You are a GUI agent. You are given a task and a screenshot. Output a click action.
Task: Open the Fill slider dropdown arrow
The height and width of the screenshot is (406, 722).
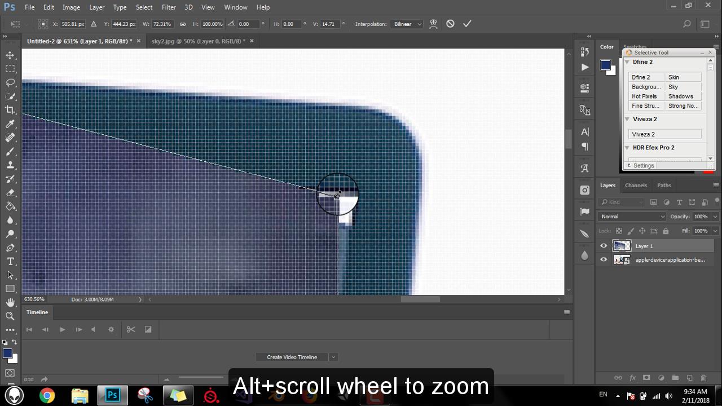(715, 231)
